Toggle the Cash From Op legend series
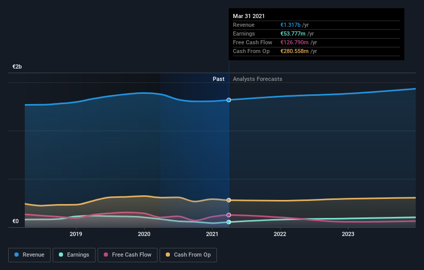 point(188,255)
